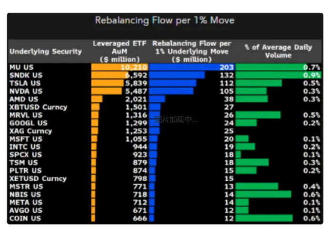Image resolution: width=333 pixels, height=233 pixels.
Task: Click the orange AuM bar for MU US
Action: [119, 67]
